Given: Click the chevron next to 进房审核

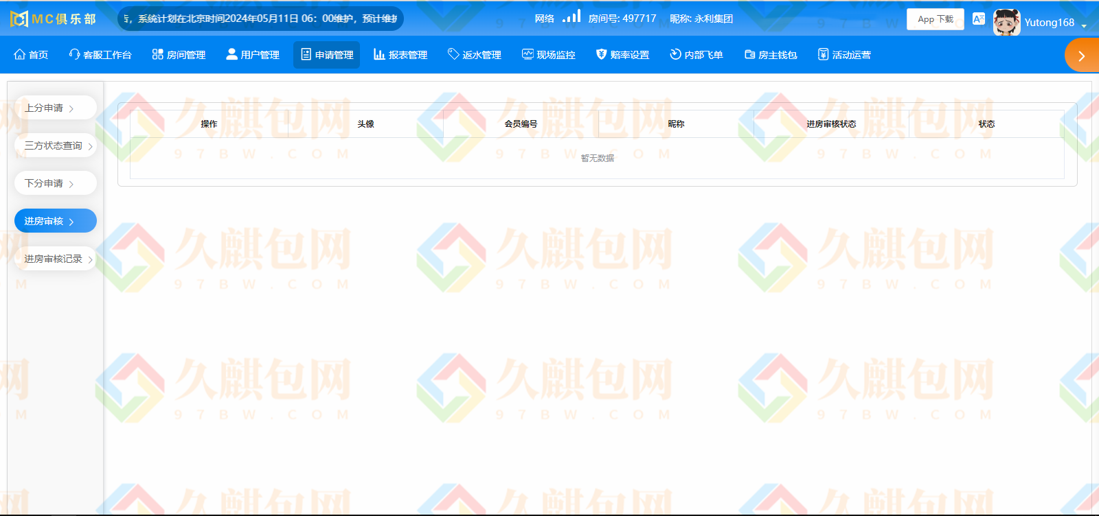Looking at the screenshot, I should pos(71,222).
